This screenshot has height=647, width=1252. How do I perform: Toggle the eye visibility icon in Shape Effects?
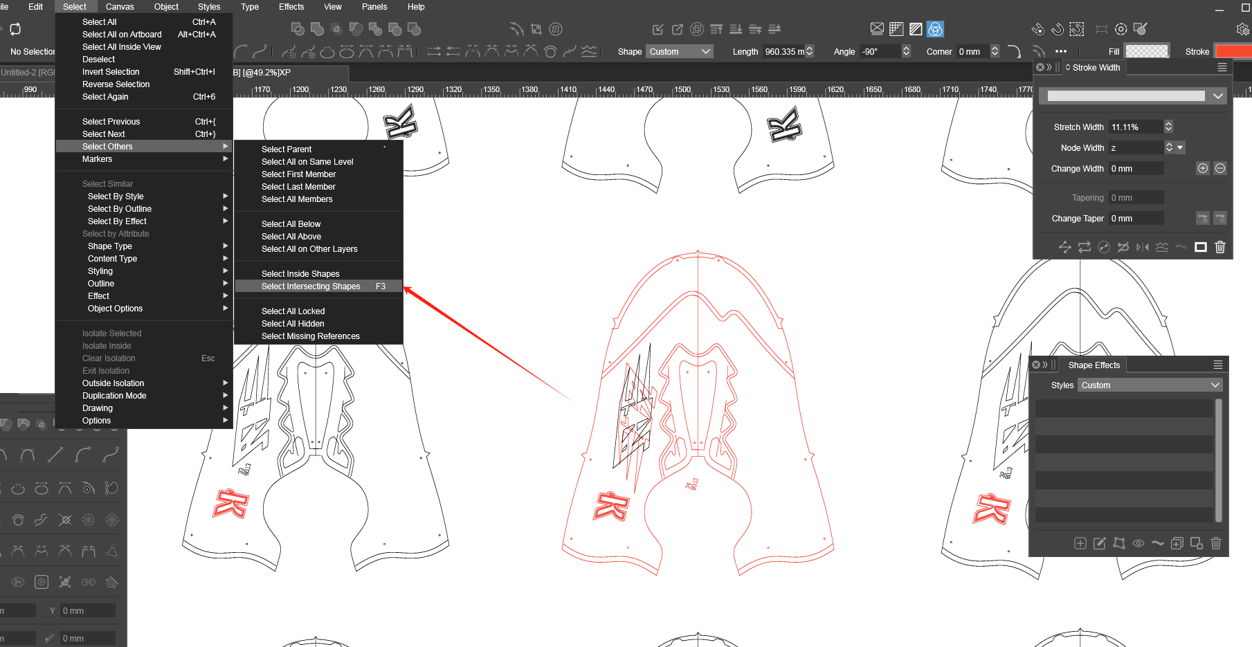[1138, 543]
